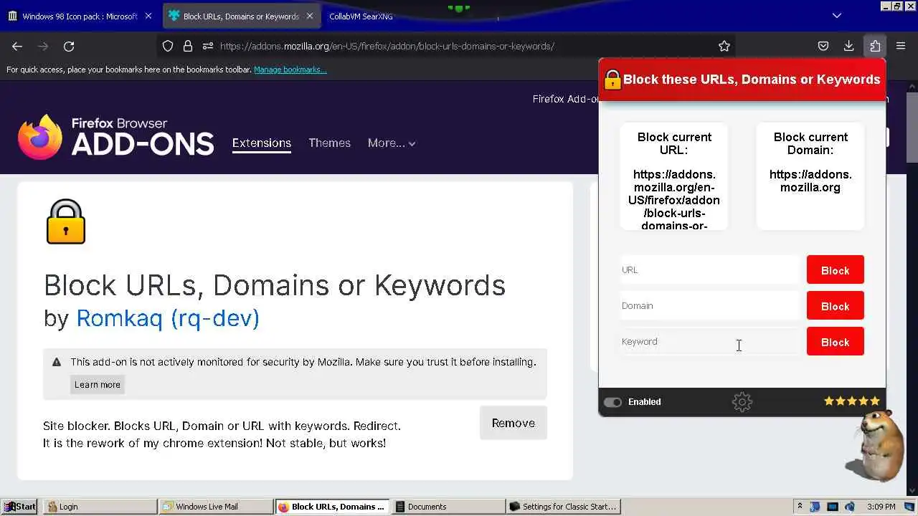Close the Windows 98 Icon pack tab

click(x=148, y=16)
